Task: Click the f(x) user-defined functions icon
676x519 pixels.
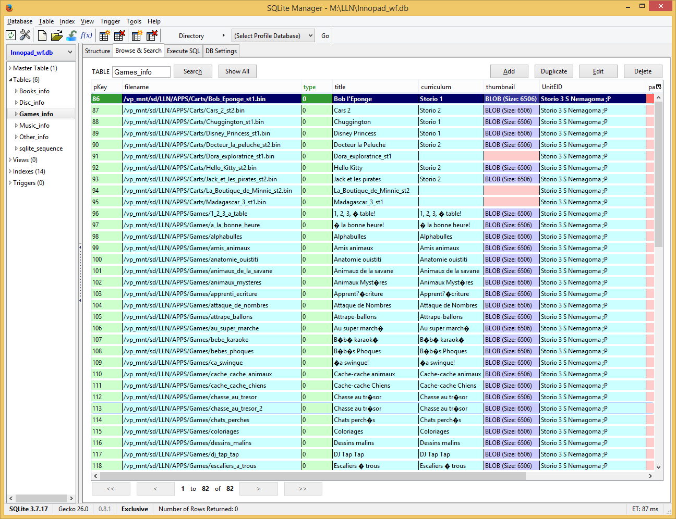Action: point(87,35)
